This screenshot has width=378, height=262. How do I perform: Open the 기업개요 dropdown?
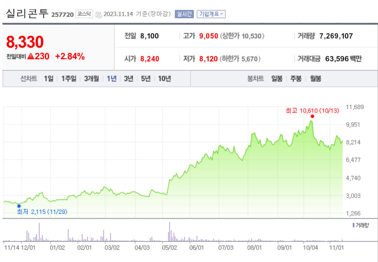[x=211, y=14]
